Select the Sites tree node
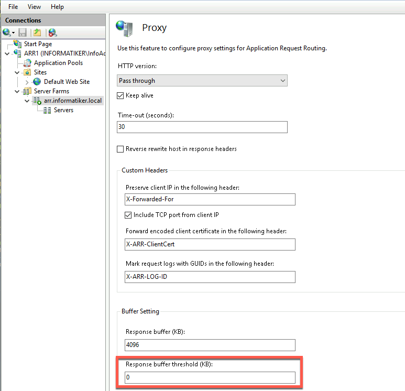The image size is (405, 391). point(40,72)
